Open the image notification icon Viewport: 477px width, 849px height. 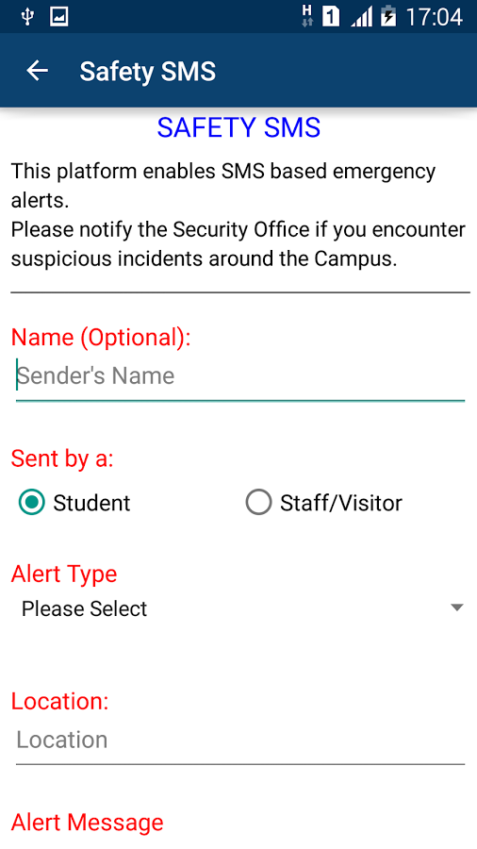(x=59, y=17)
